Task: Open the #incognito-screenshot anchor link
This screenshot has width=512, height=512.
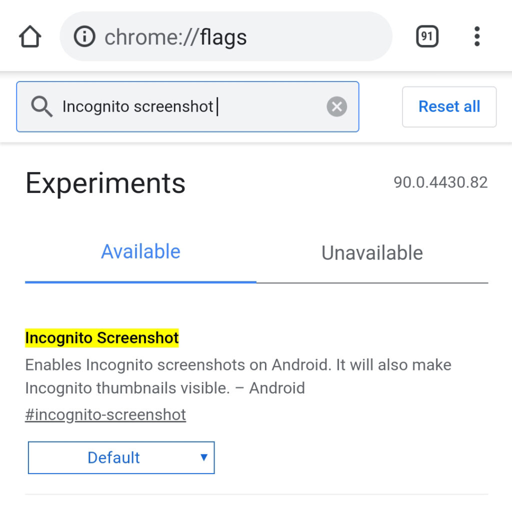Action: (x=105, y=414)
